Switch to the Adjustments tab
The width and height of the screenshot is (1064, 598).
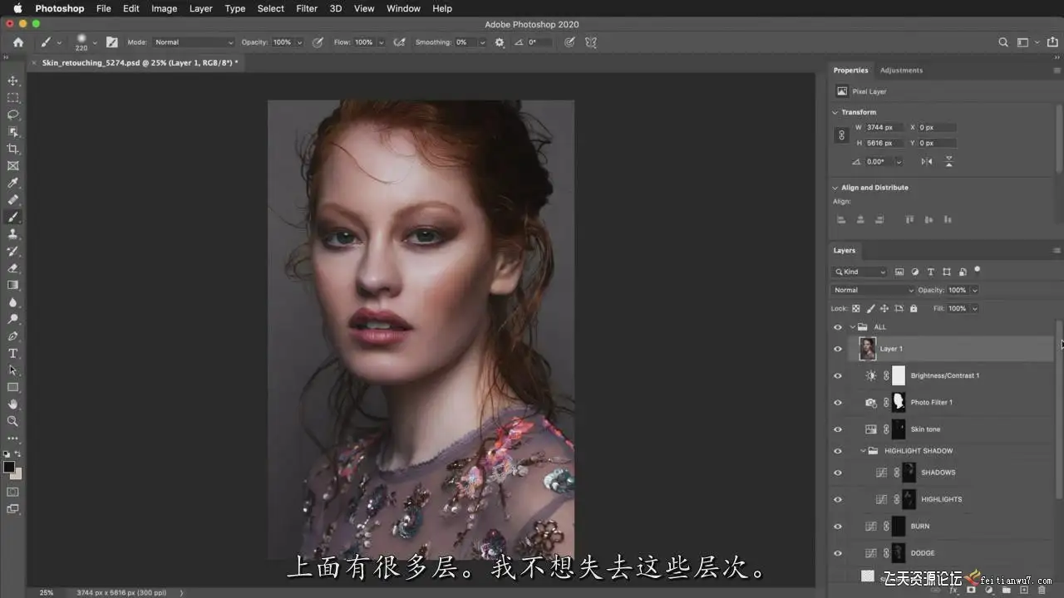tap(901, 71)
